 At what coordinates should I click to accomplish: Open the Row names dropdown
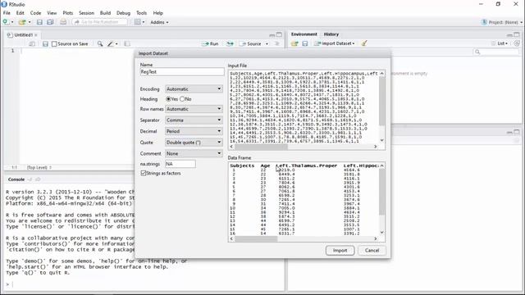194,109
